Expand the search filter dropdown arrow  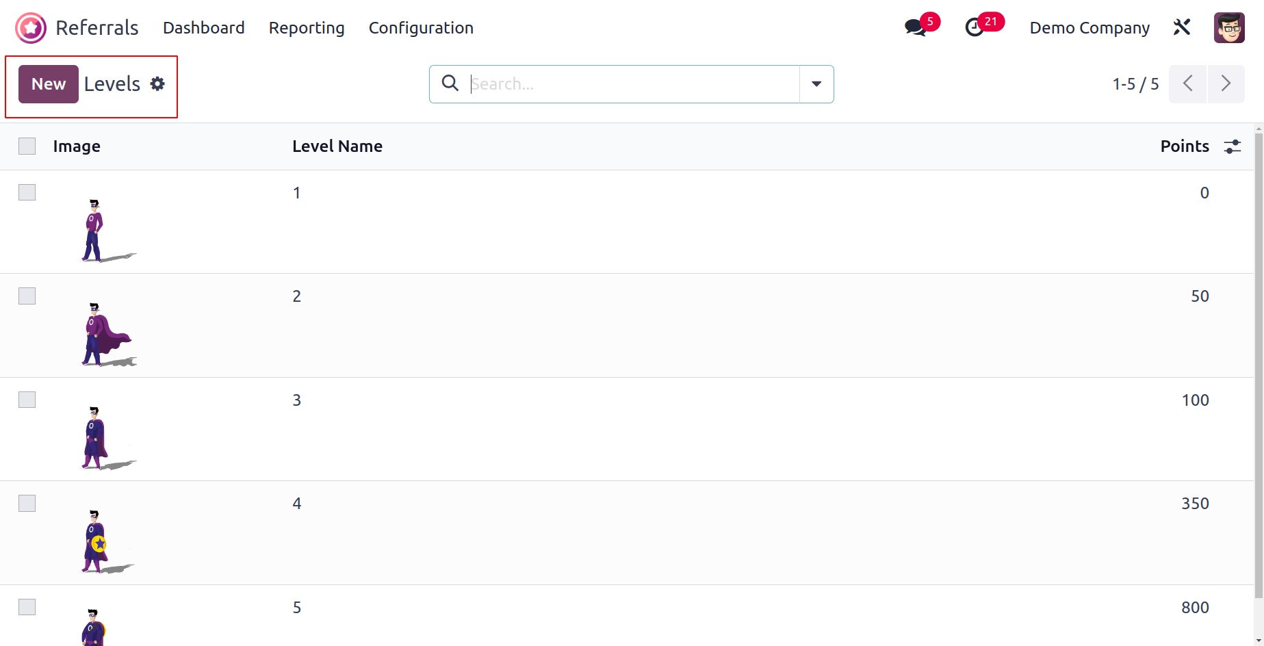(816, 83)
